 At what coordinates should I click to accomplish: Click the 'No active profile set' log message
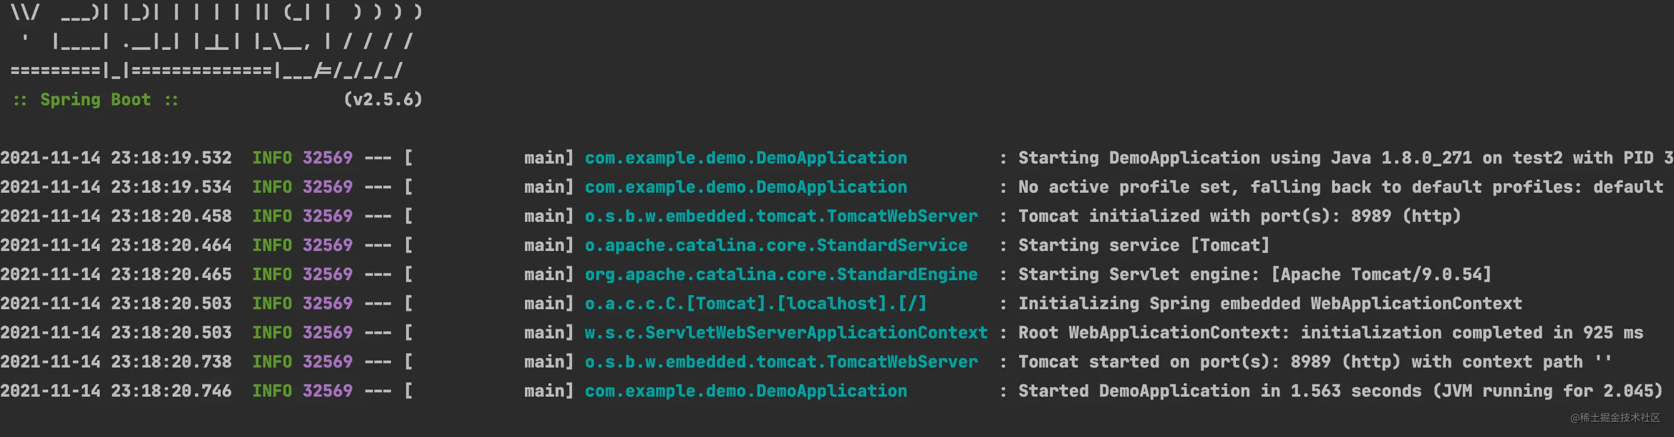(1340, 187)
